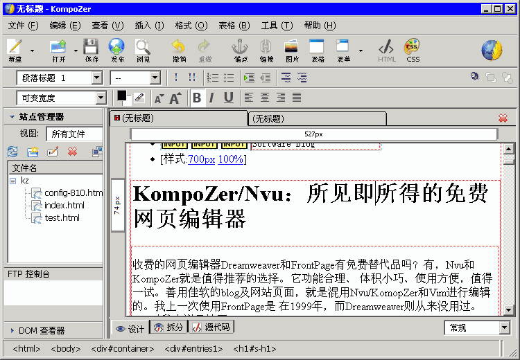Toggle Bold formatting button
520x360 pixels.
pyautogui.click(x=197, y=98)
